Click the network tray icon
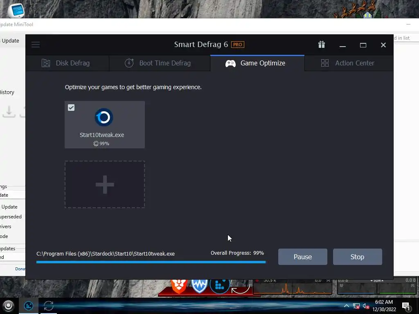Image resolution: width=419 pixels, height=314 pixels. coord(356,306)
